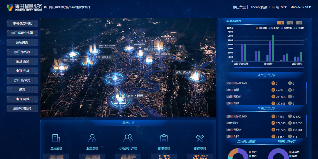
Task: Click the Tencent腾讯 text in header
Action: coord(258,7)
